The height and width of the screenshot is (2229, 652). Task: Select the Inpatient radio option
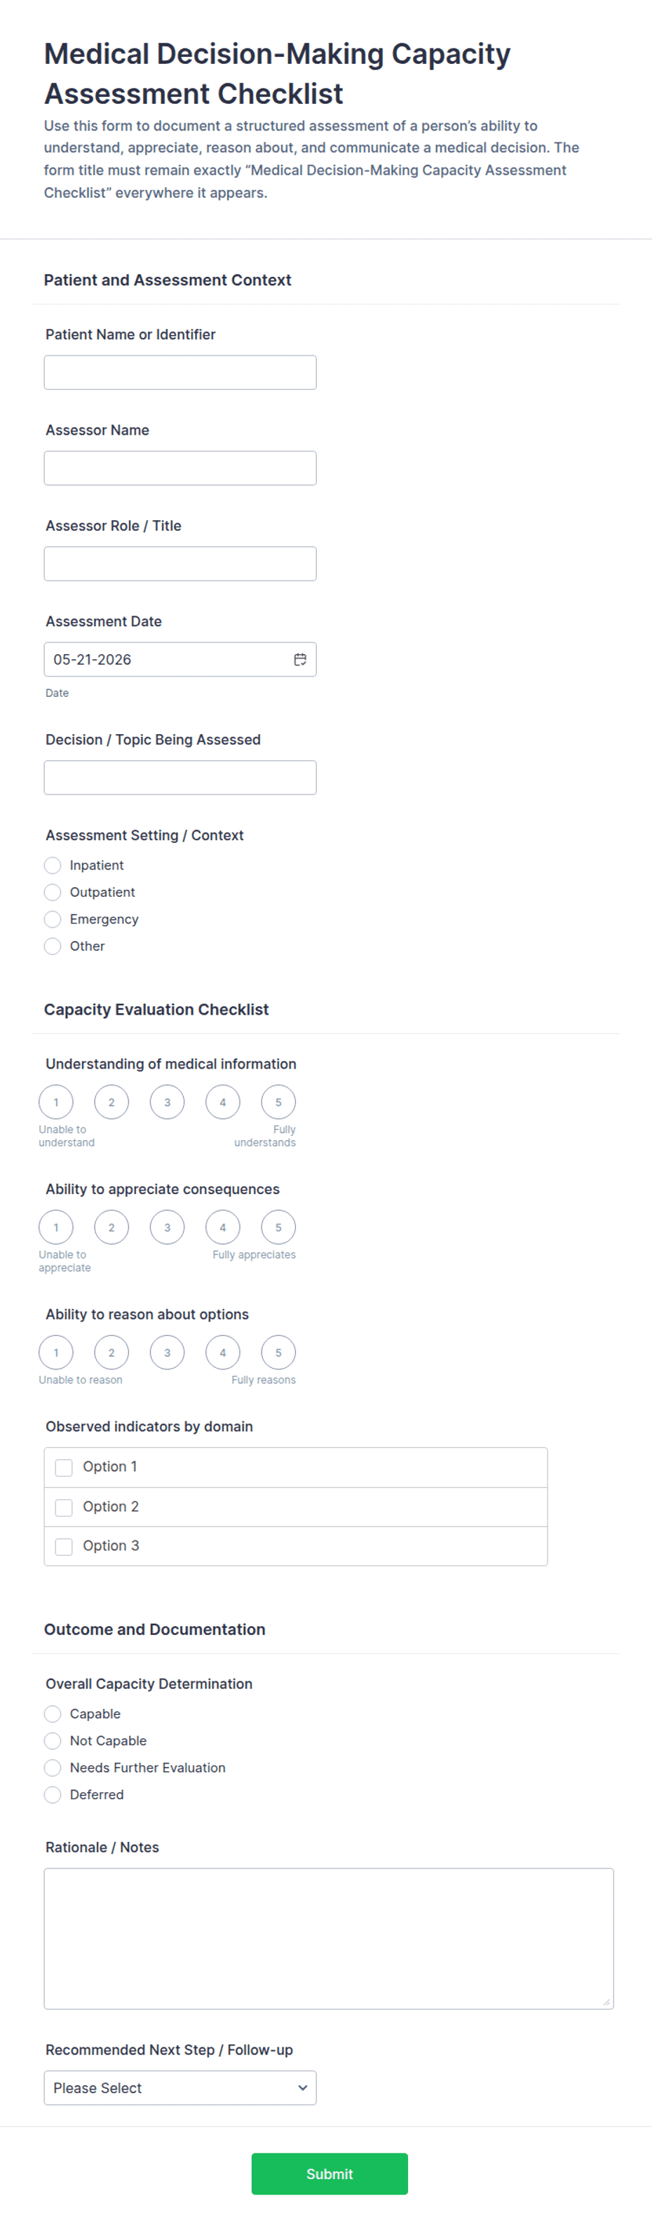pos(53,865)
